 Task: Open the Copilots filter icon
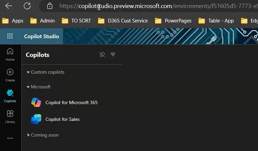point(113,55)
